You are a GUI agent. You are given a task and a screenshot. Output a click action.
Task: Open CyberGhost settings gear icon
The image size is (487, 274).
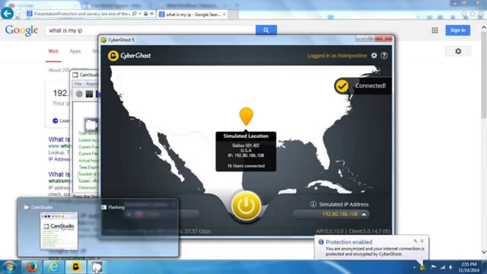pyautogui.click(x=374, y=56)
